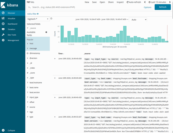This screenshot has width=173, height=133.
Task: Click the tallest histogram bar near 16:44:00
Action: click(x=125, y=34)
